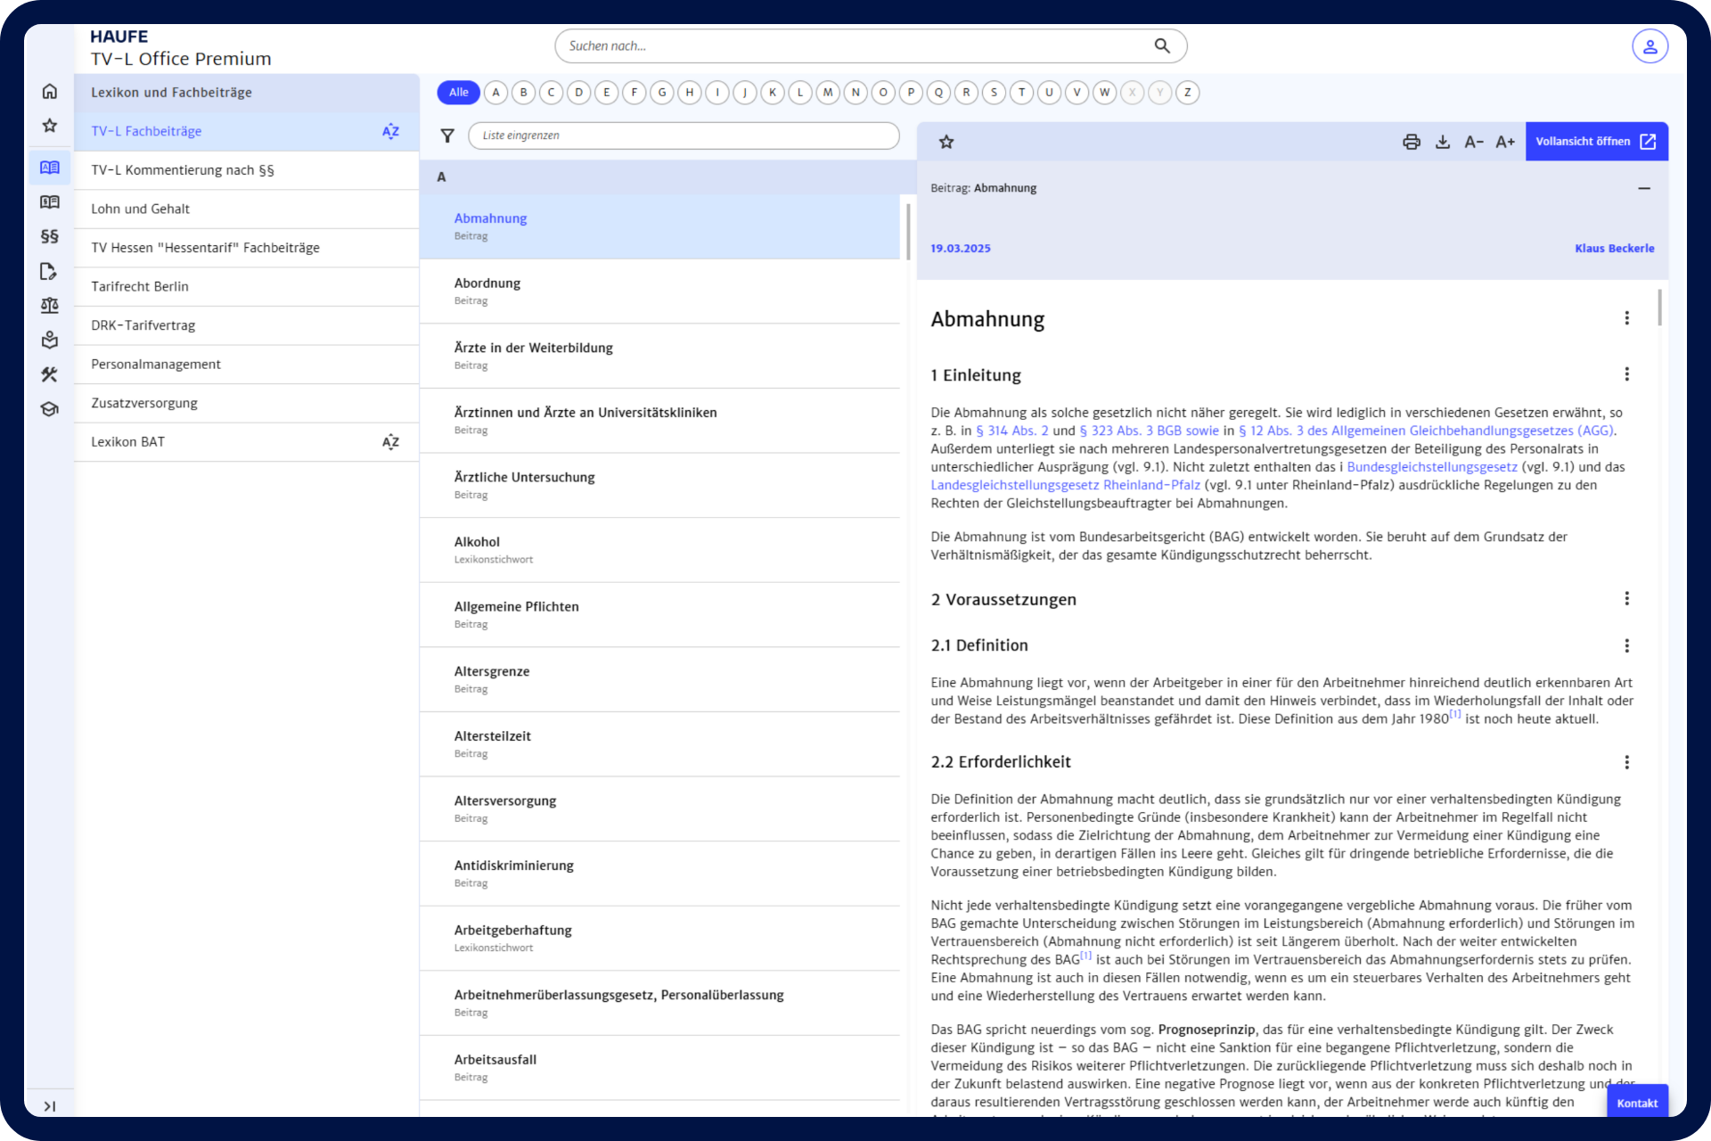Open the scales of justice sidebar icon
Image resolution: width=1711 pixels, height=1141 pixels.
pyautogui.click(x=50, y=306)
